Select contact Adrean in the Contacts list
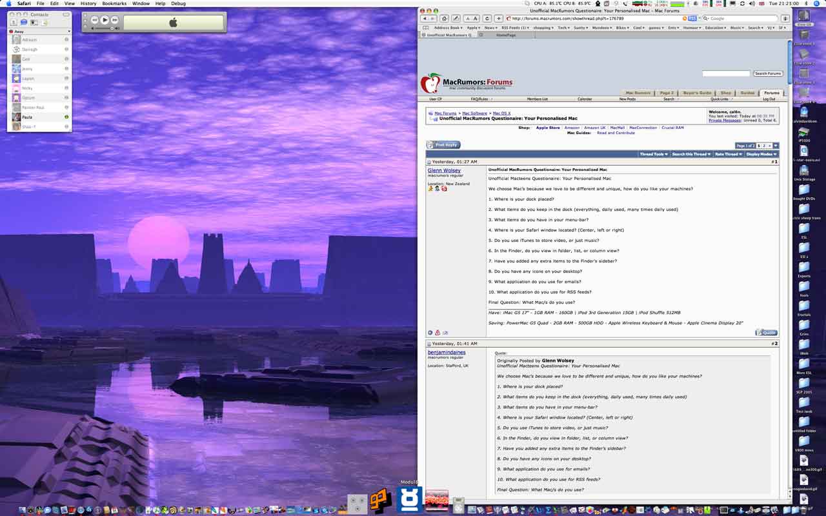This screenshot has height=516, width=826. point(40,39)
